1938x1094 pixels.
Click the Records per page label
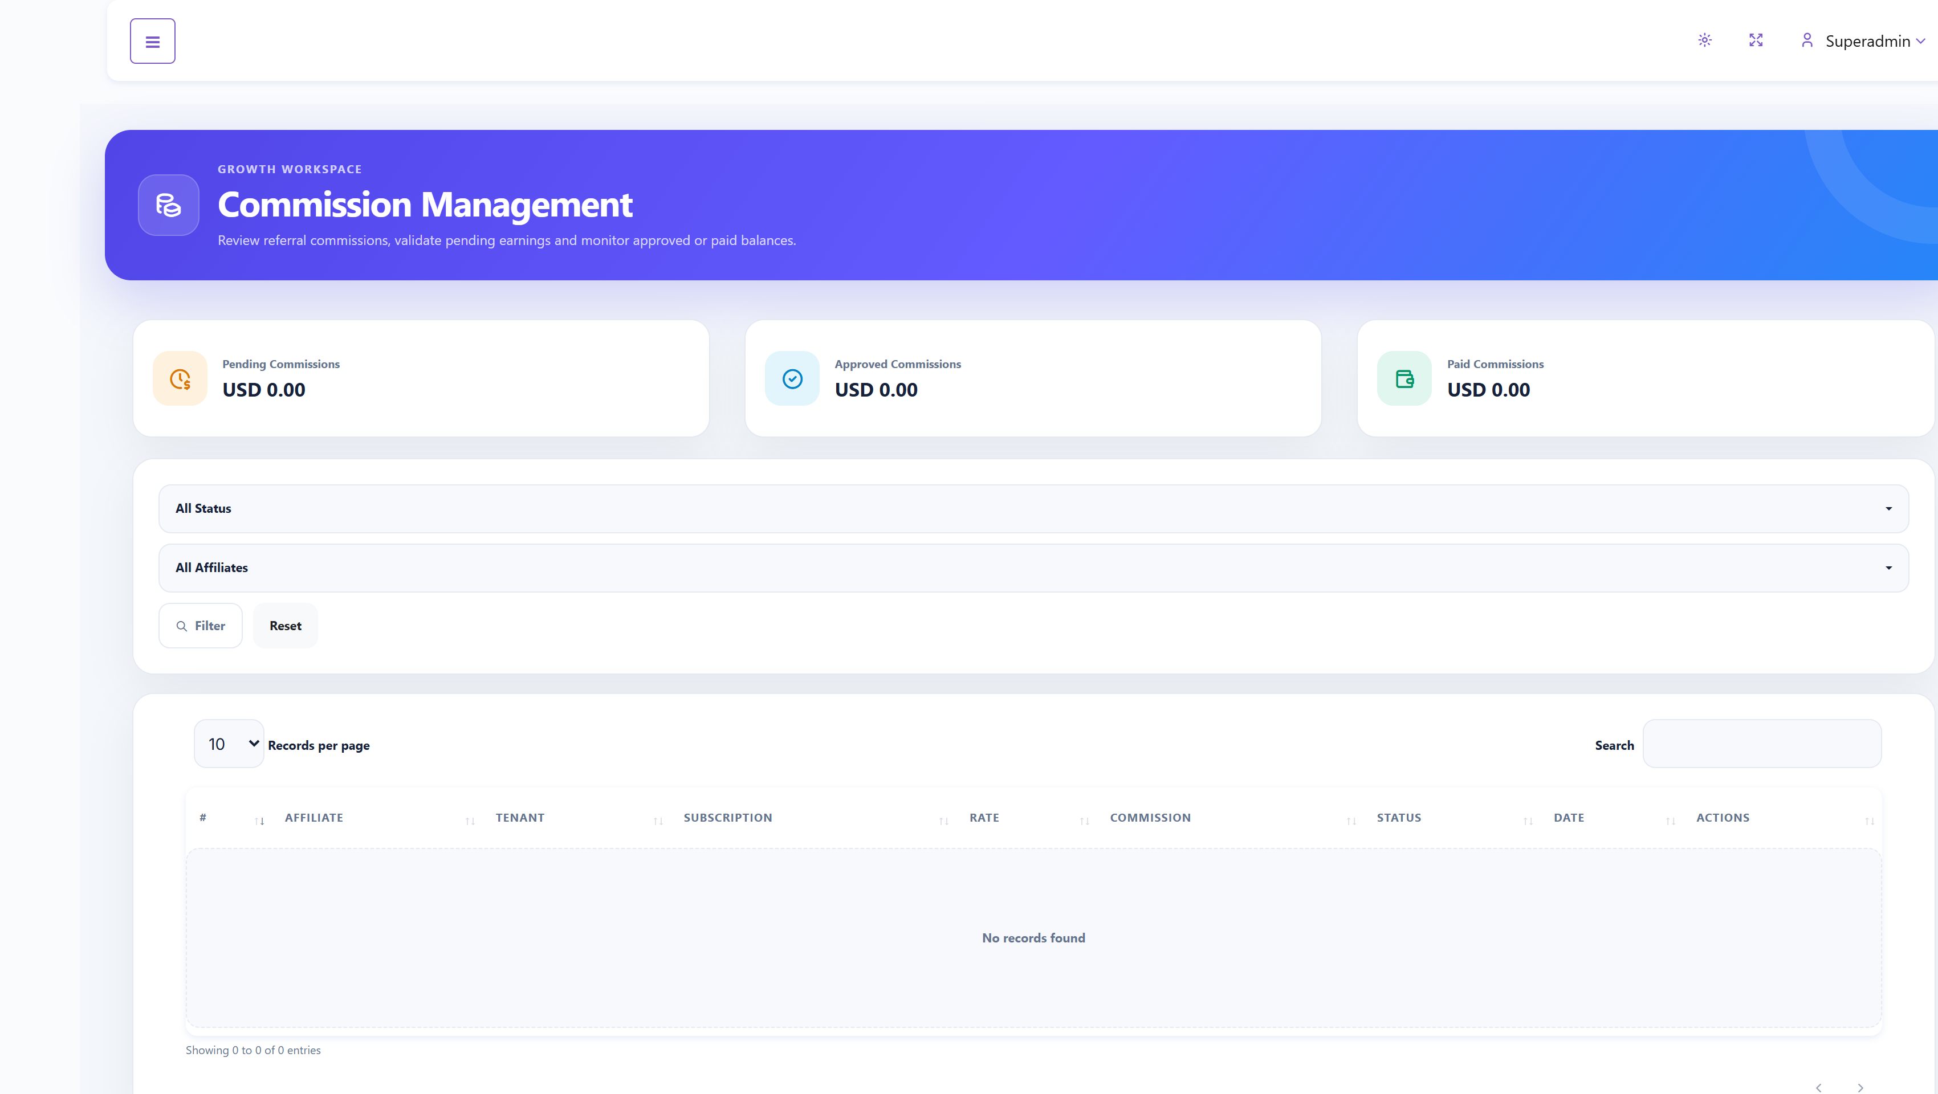pos(318,745)
